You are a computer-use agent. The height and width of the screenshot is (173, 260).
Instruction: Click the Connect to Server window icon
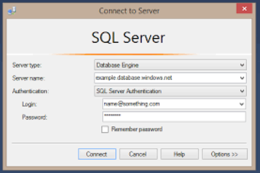[x=12, y=11]
